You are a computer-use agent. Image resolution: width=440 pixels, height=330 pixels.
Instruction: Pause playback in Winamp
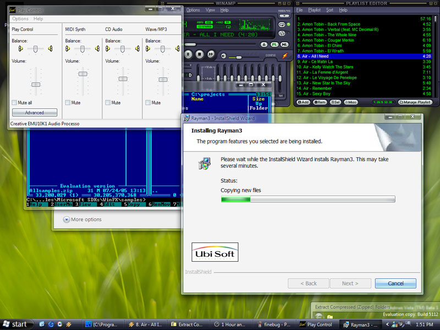pyautogui.click(x=188, y=54)
